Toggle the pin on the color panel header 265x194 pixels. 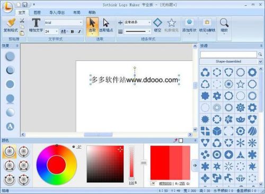coord(195,141)
